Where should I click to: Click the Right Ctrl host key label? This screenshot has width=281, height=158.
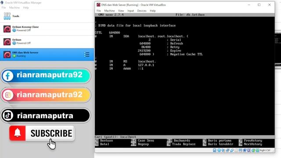265,150
